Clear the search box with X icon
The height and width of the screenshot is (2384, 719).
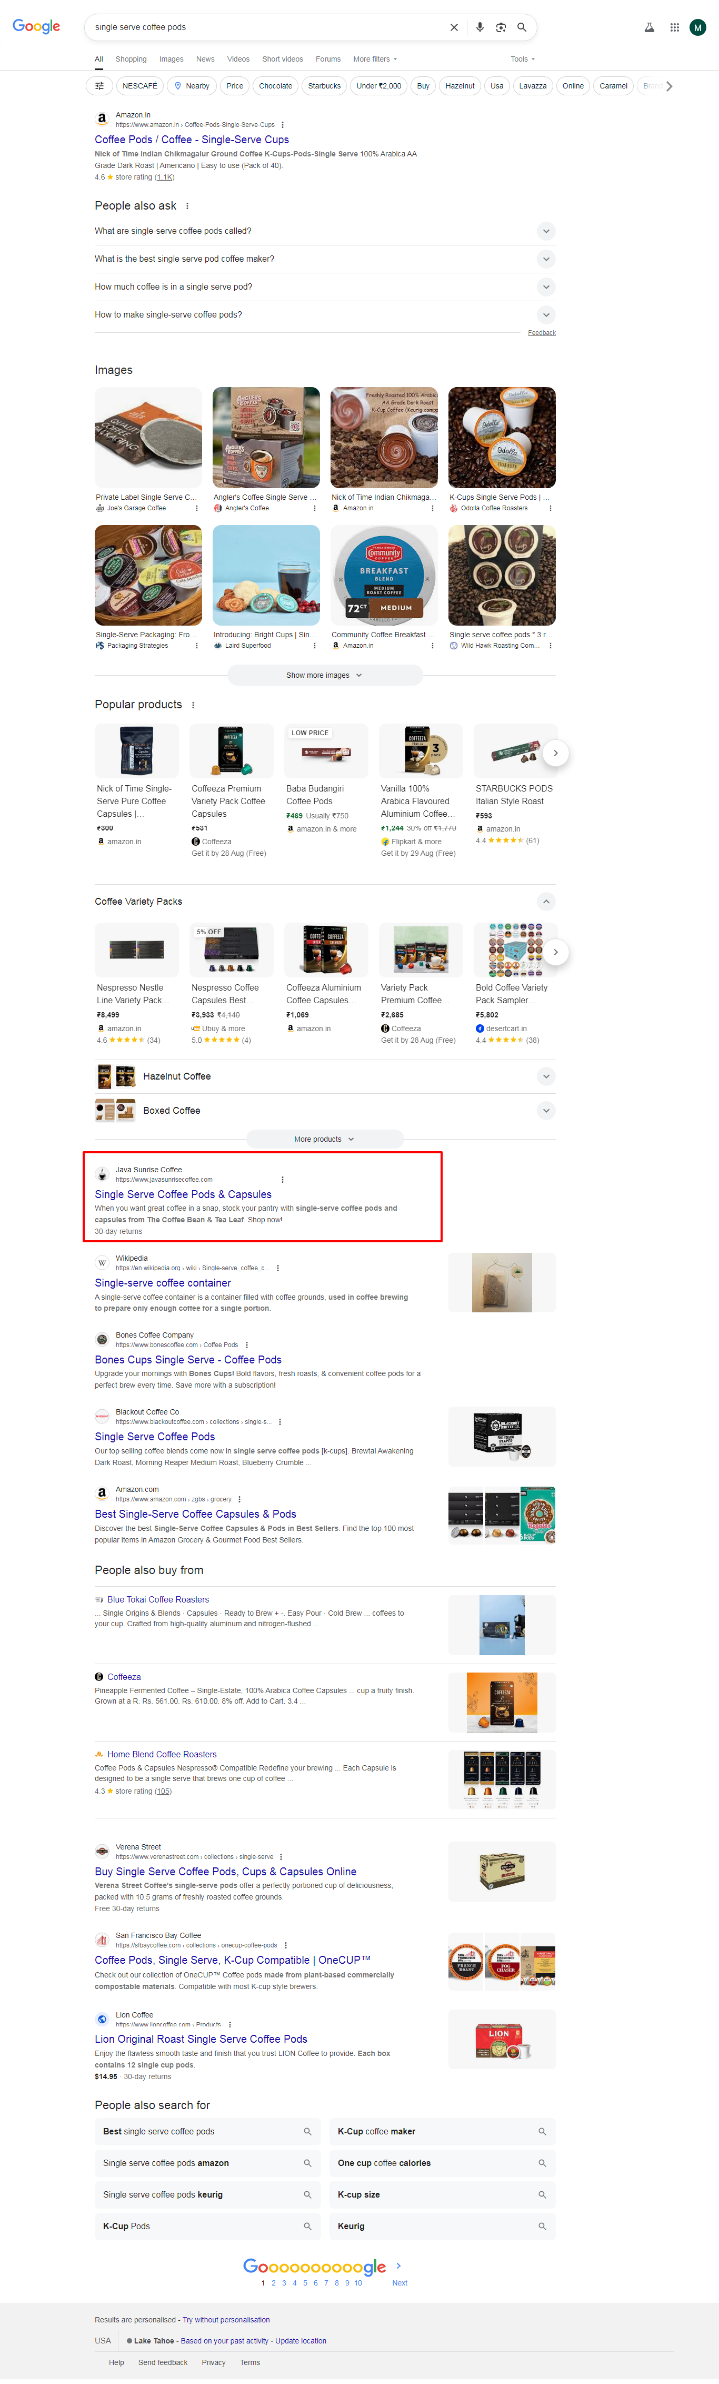[x=453, y=28]
